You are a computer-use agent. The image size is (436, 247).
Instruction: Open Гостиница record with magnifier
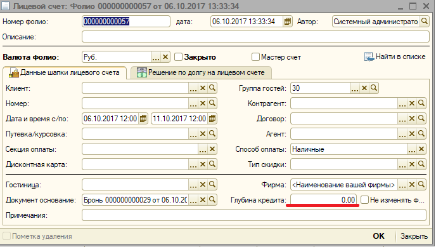(212, 185)
